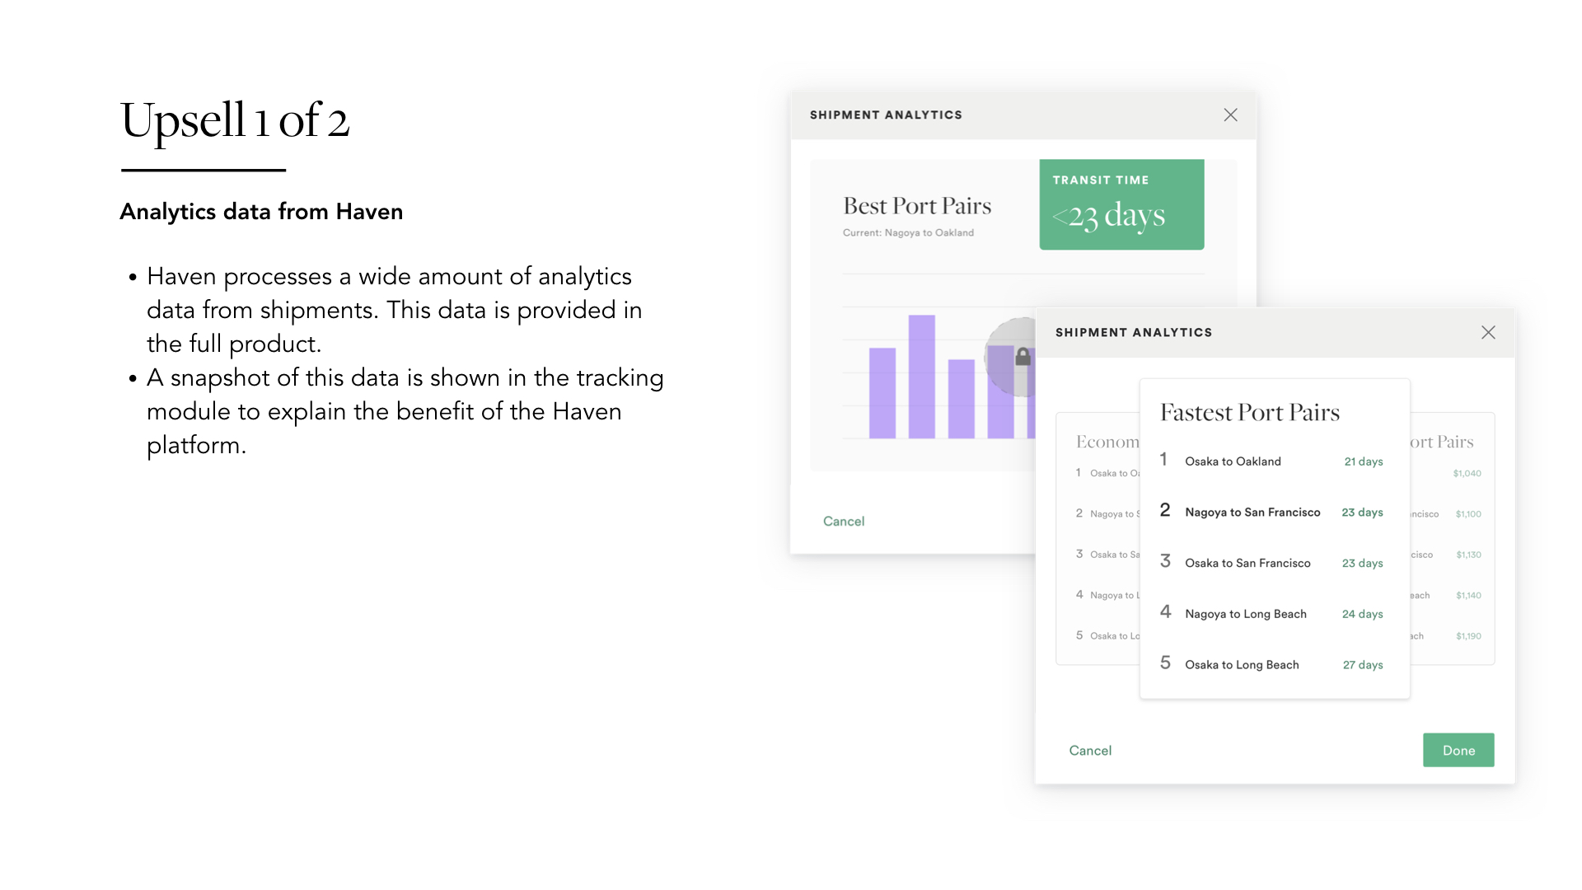Select the Nagoya to Long Beach row
The width and height of the screenshot is (1582, 890).
tap(1273, 614)
